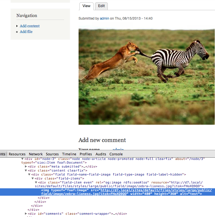
Task: Open the Add file link
Action: click(x=26, y=32)
